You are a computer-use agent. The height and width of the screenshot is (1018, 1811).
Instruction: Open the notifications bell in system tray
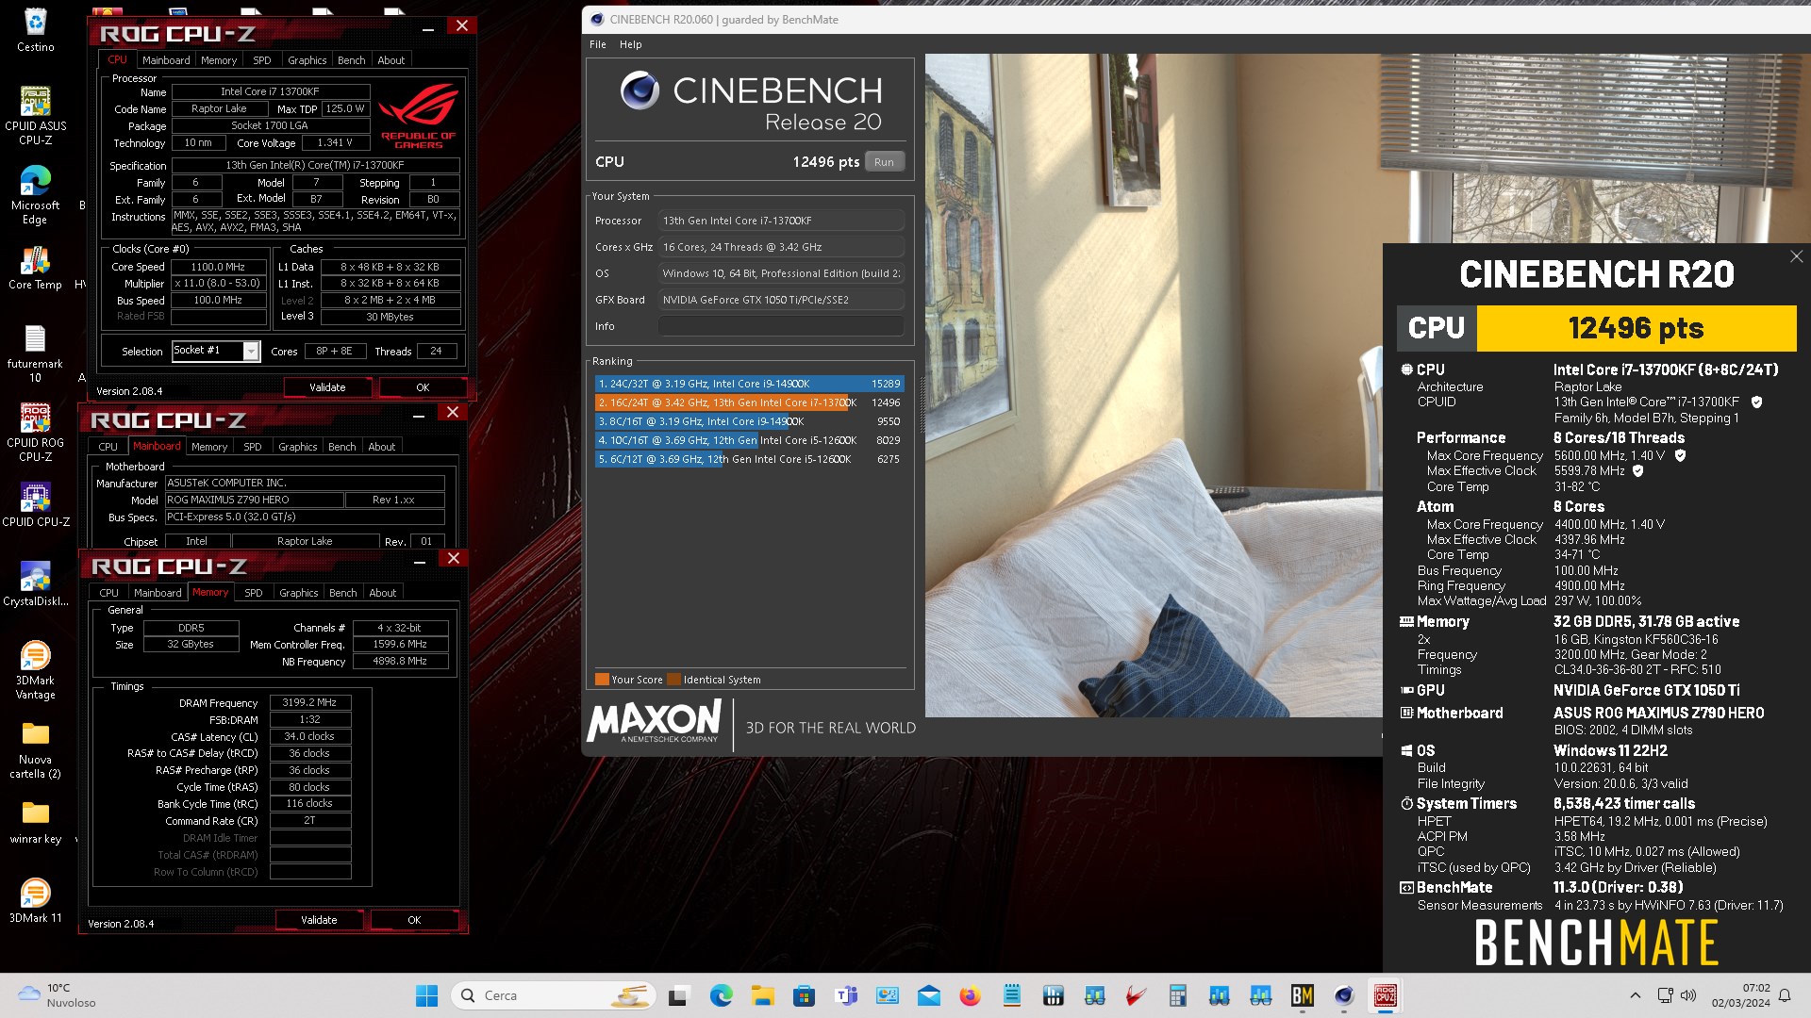(1785, 995)
